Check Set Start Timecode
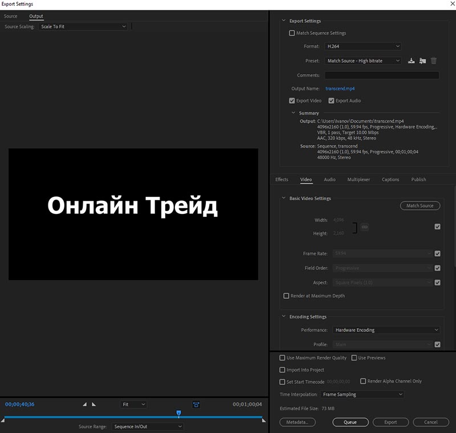Screen dimensions: 456x433 point(282,382)
